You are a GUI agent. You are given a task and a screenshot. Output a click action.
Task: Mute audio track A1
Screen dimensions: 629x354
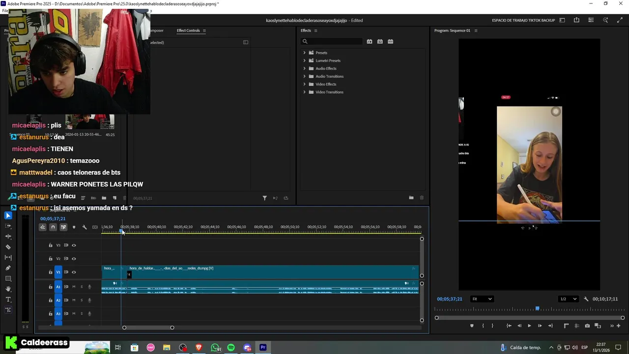[74, 287]
